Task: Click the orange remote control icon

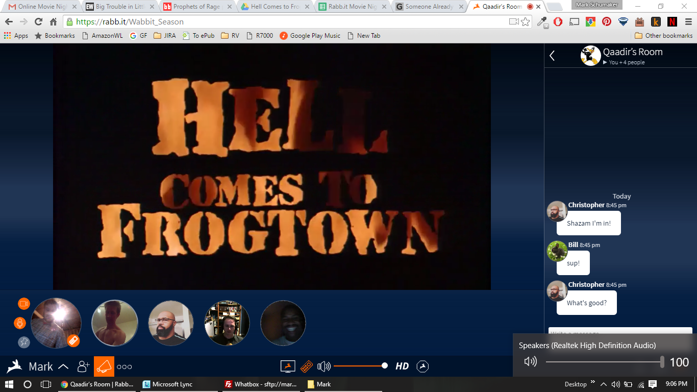Action: (306, 366)
